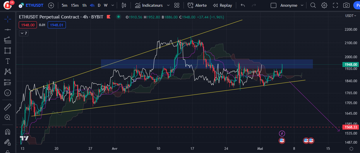Viewport: 360px width, 153px height.
Task: Open the USDT currency dropdown
Action: tap(351, 16)
